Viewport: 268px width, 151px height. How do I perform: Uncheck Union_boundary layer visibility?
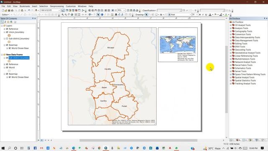[x=7, y=32]
